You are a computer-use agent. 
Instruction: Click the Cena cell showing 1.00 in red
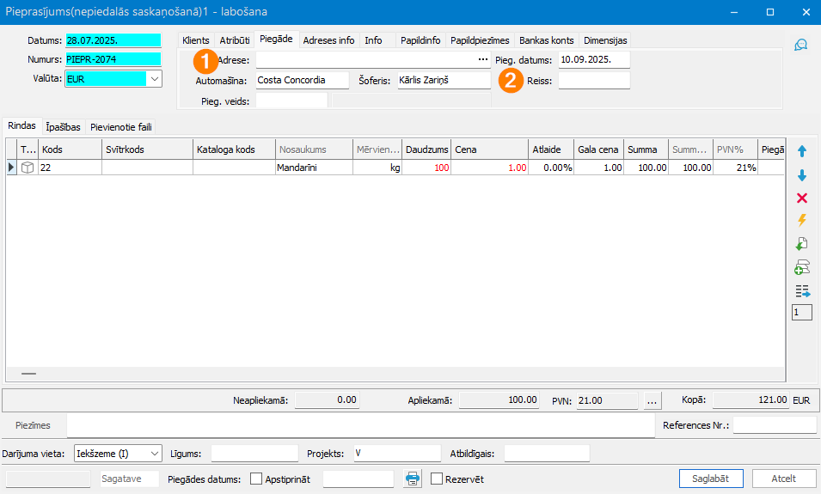pos(489,168)
